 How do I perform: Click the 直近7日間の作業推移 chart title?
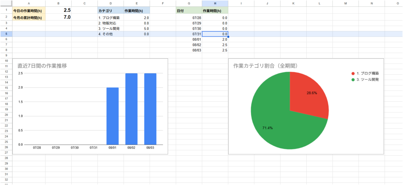tap(42, 65)
